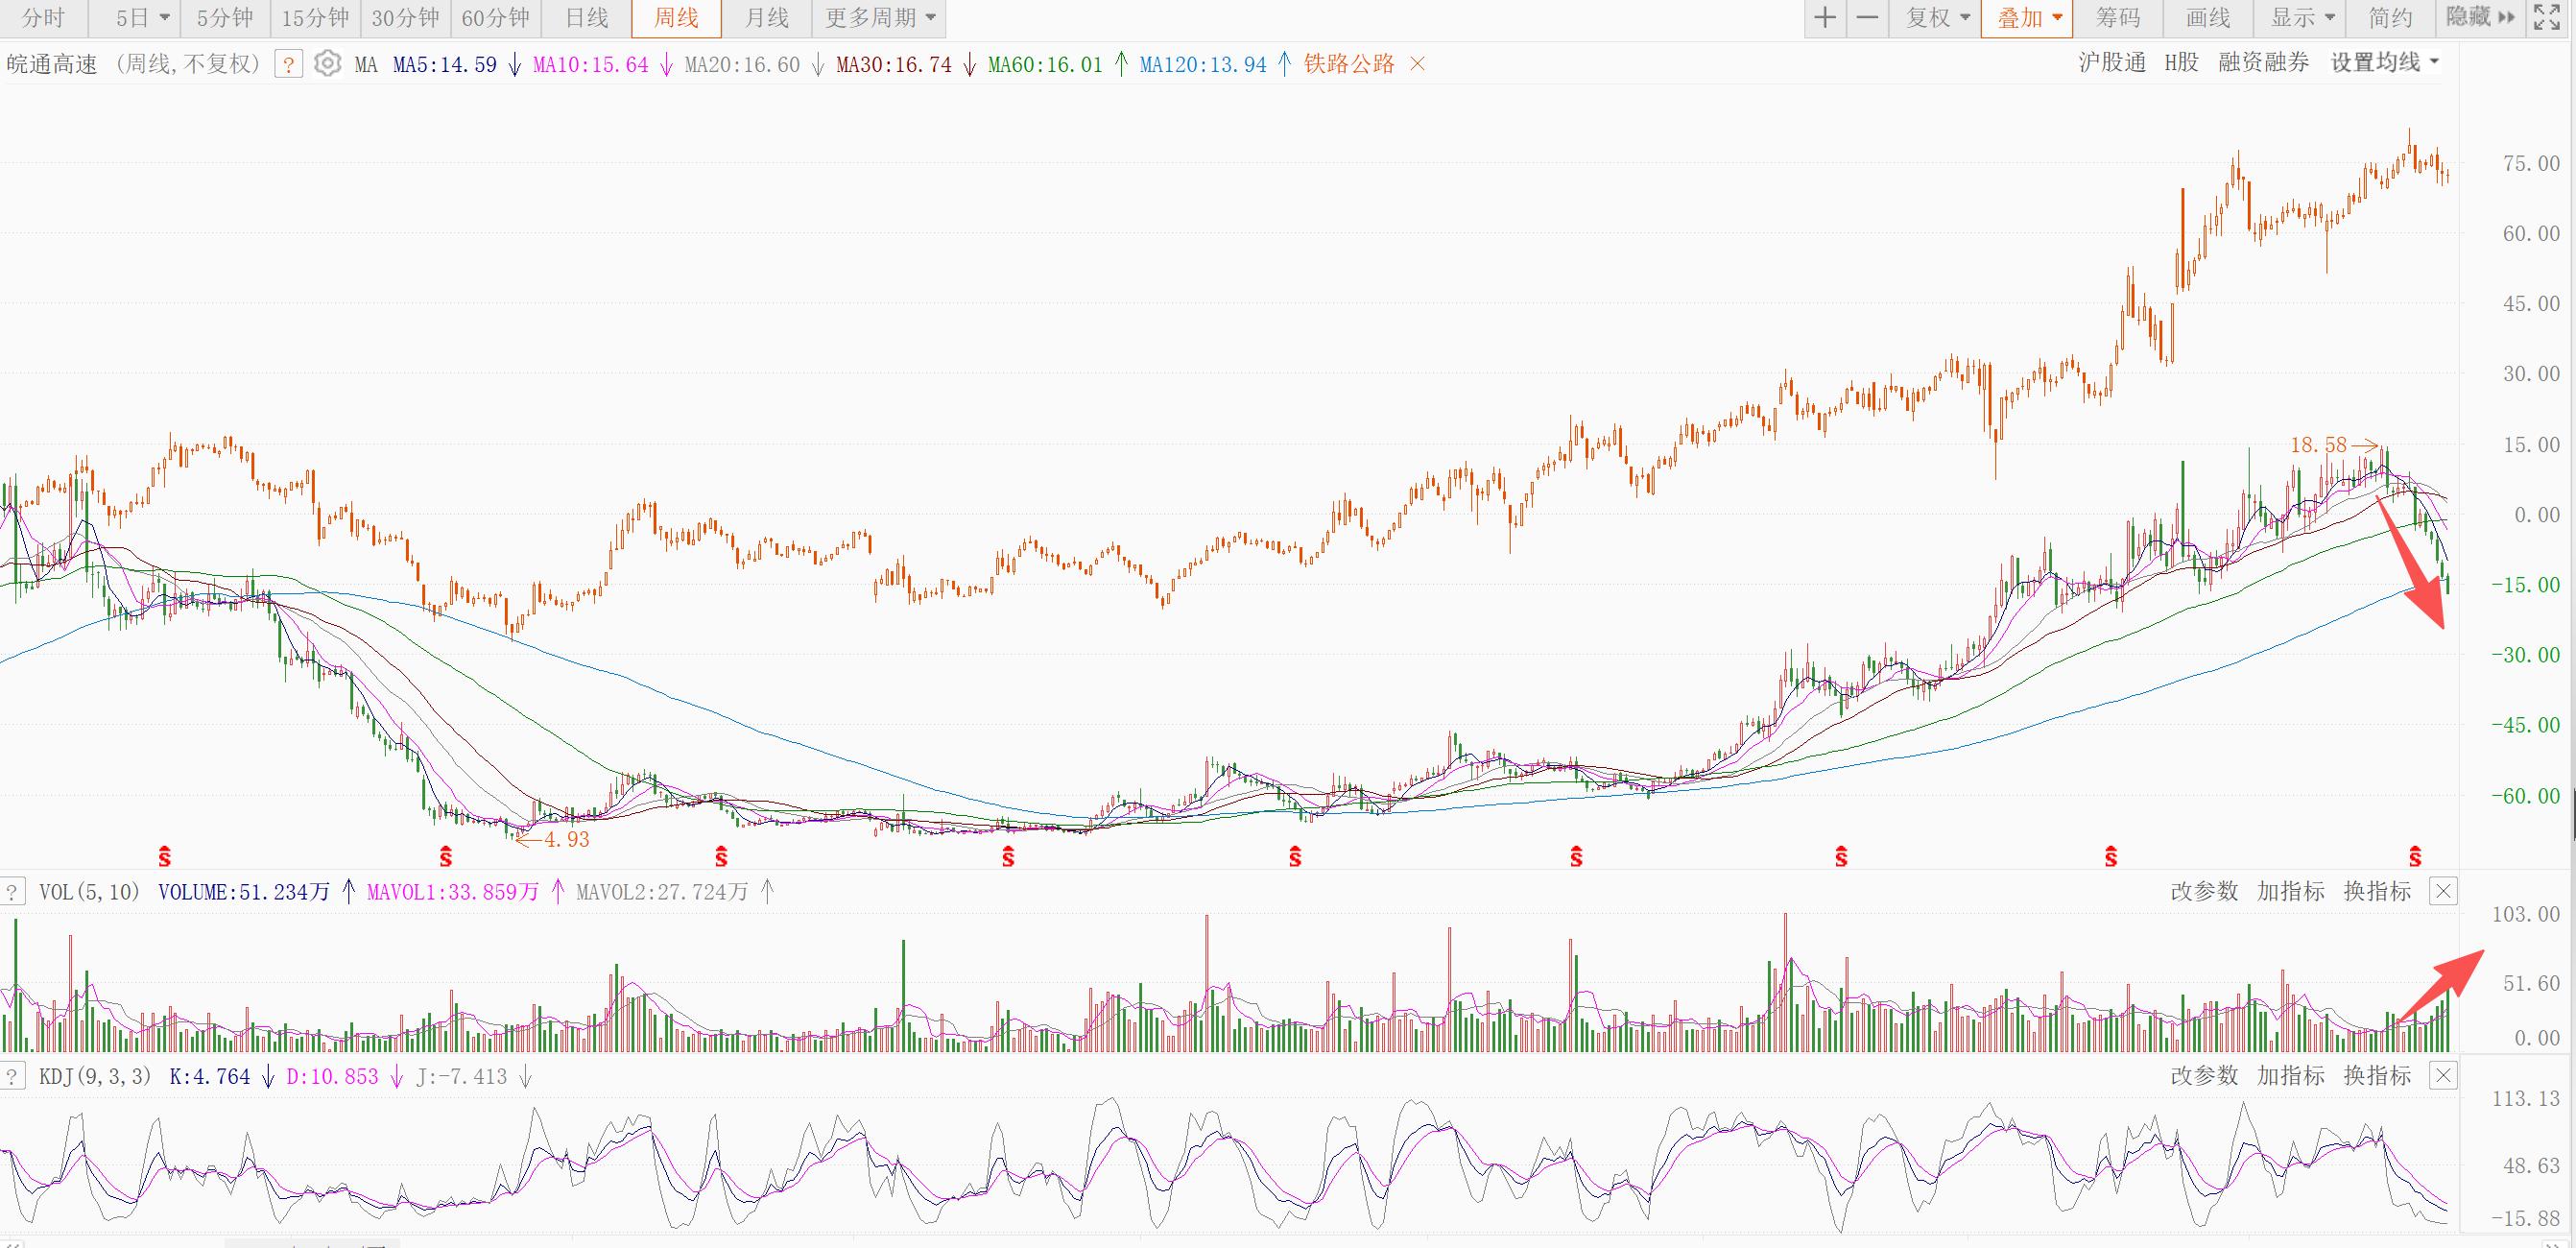Remove the 铁路公路 overlay with the X icon
This screenshot has width=2576, height=1248.
pyautogui.click(x=1417, y=64)
